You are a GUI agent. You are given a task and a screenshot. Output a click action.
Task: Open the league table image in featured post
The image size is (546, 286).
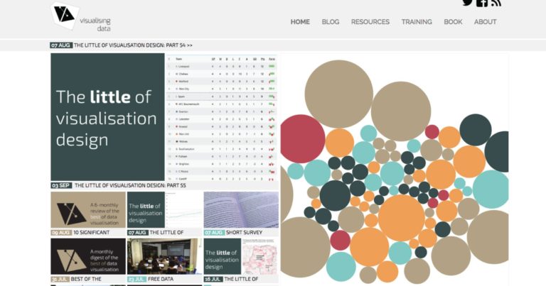click(222, 117)
